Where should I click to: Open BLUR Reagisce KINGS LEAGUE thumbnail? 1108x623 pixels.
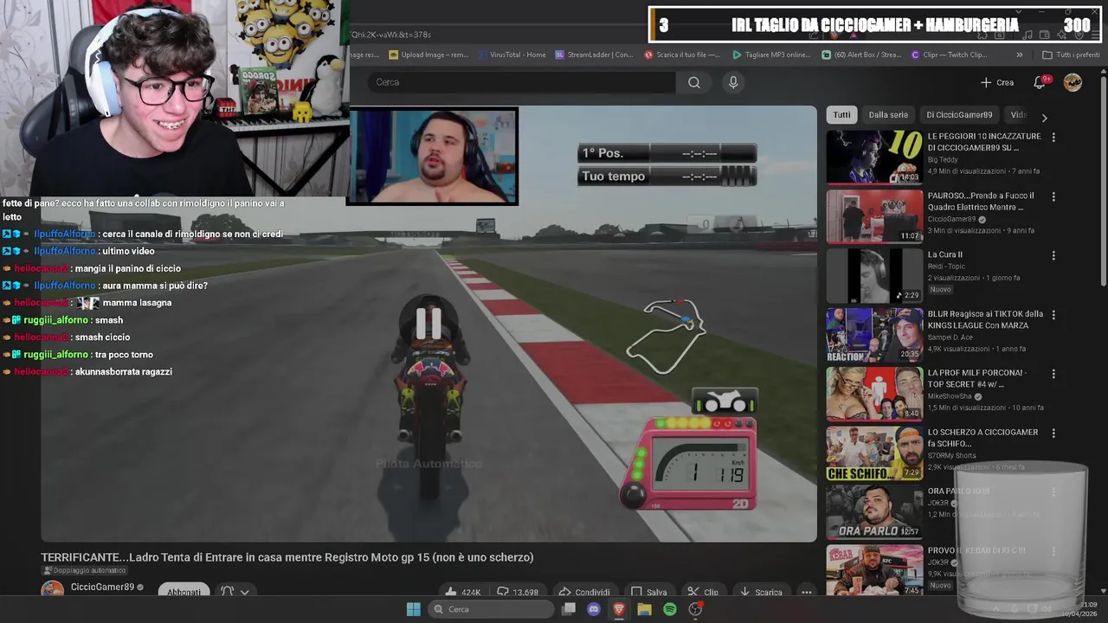tap(874, 335)
